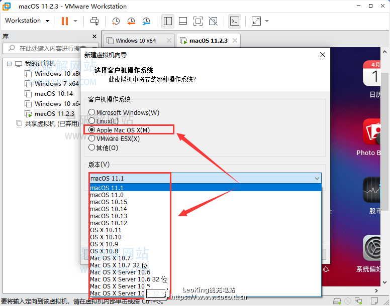This screenshot has width=390, height=306.
Task: Open the power options dropdown arrow beside pause
Action: click(x=75, y=21)
